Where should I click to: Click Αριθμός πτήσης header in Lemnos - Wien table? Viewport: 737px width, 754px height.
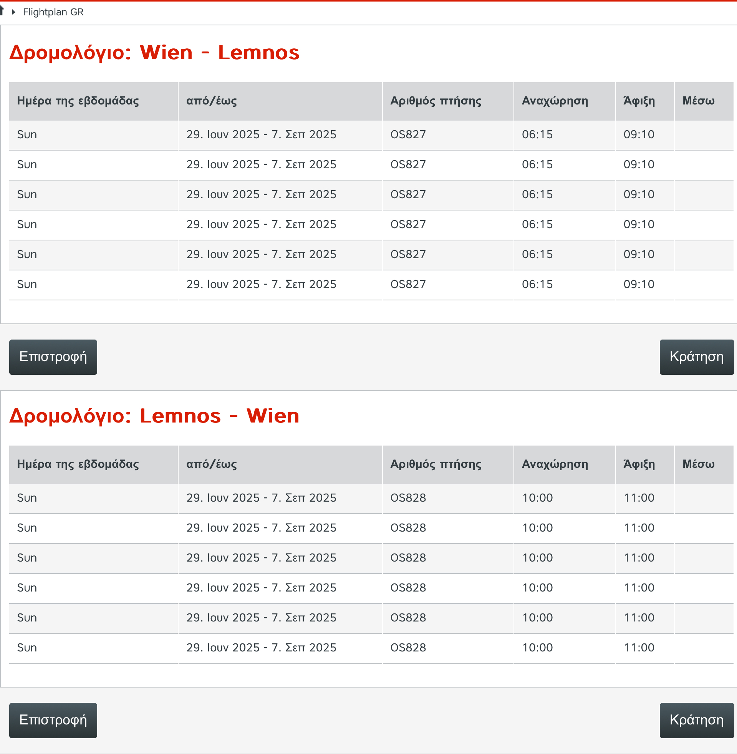[x=436, y=464]
